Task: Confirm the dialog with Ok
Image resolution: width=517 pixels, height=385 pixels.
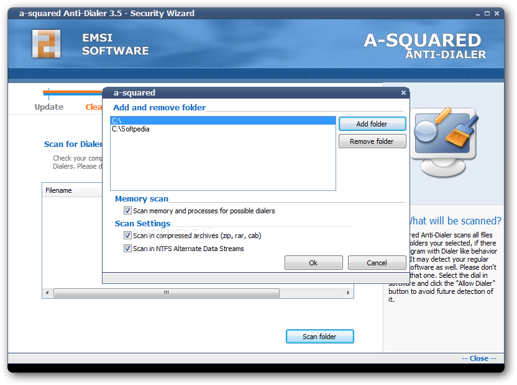Action: tap(313, 263)
